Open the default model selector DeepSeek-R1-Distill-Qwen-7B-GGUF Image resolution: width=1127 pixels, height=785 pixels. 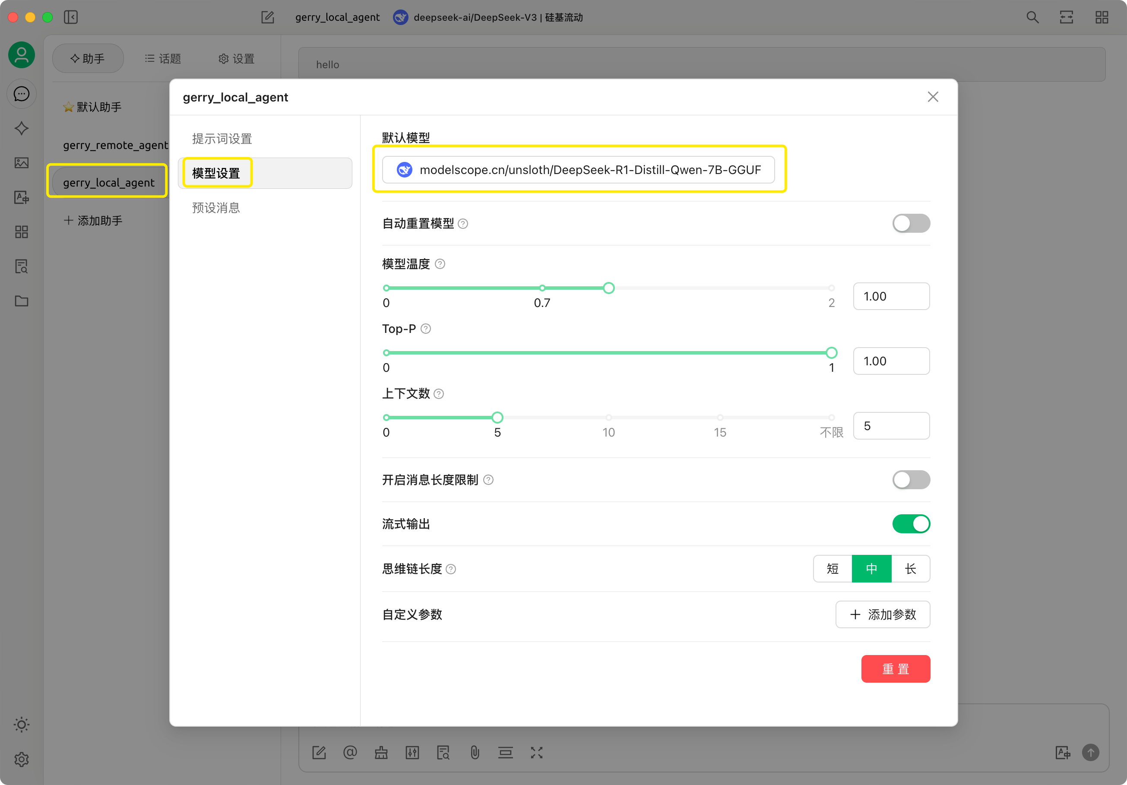[x=578, y=170]
